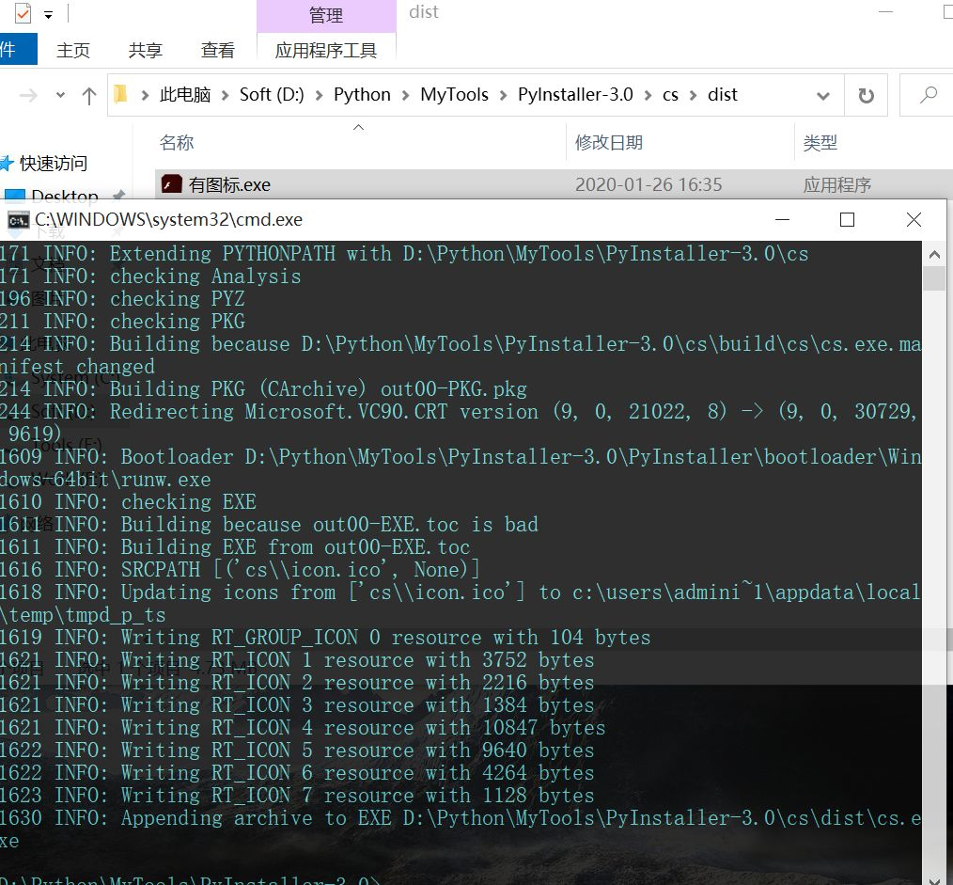Navigate to 此电脑 in the breadcrumb
953x885 pixels.
click(185, 95)
